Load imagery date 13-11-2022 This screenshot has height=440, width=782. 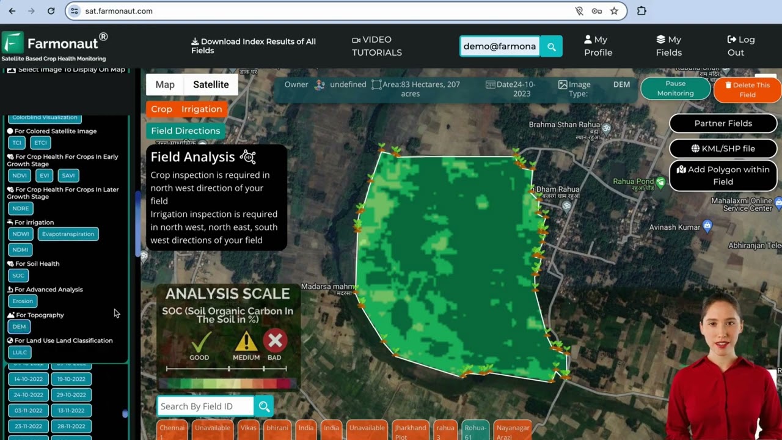click(71, 411)
